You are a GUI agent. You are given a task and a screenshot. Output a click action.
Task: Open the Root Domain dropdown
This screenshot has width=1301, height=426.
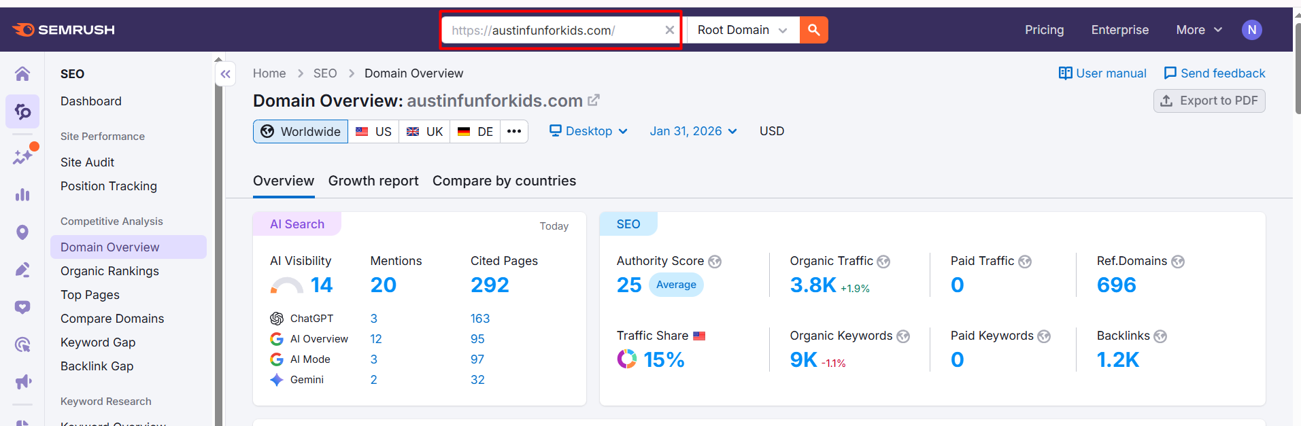[x=743, y=30]
